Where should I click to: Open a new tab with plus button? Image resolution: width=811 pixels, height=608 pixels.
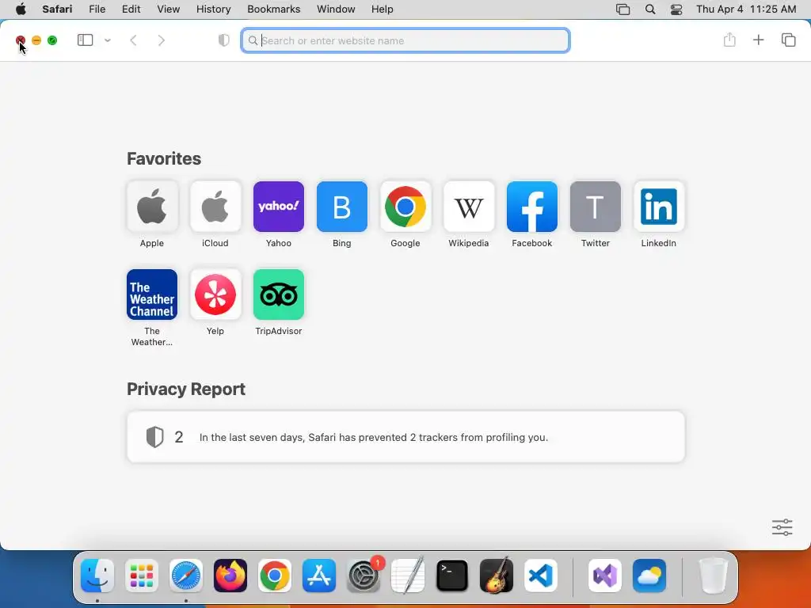pyautogui.click(x=758, y=40)
